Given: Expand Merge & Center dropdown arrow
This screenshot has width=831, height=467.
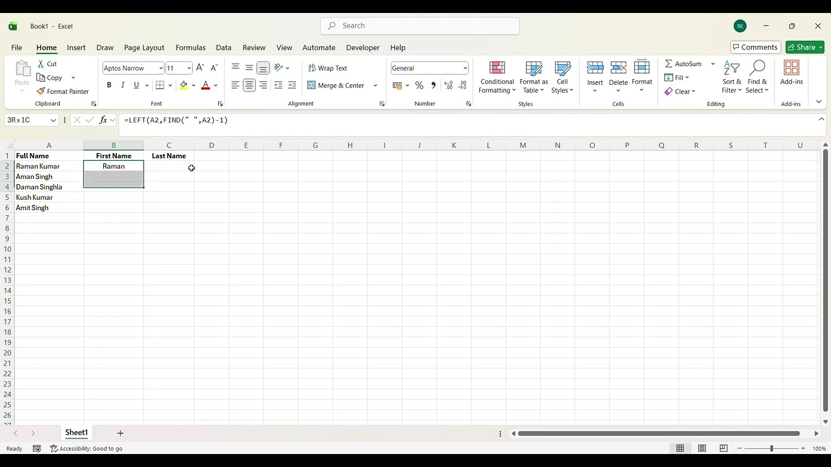Looking at the screenshot, I should click(375, 85).
